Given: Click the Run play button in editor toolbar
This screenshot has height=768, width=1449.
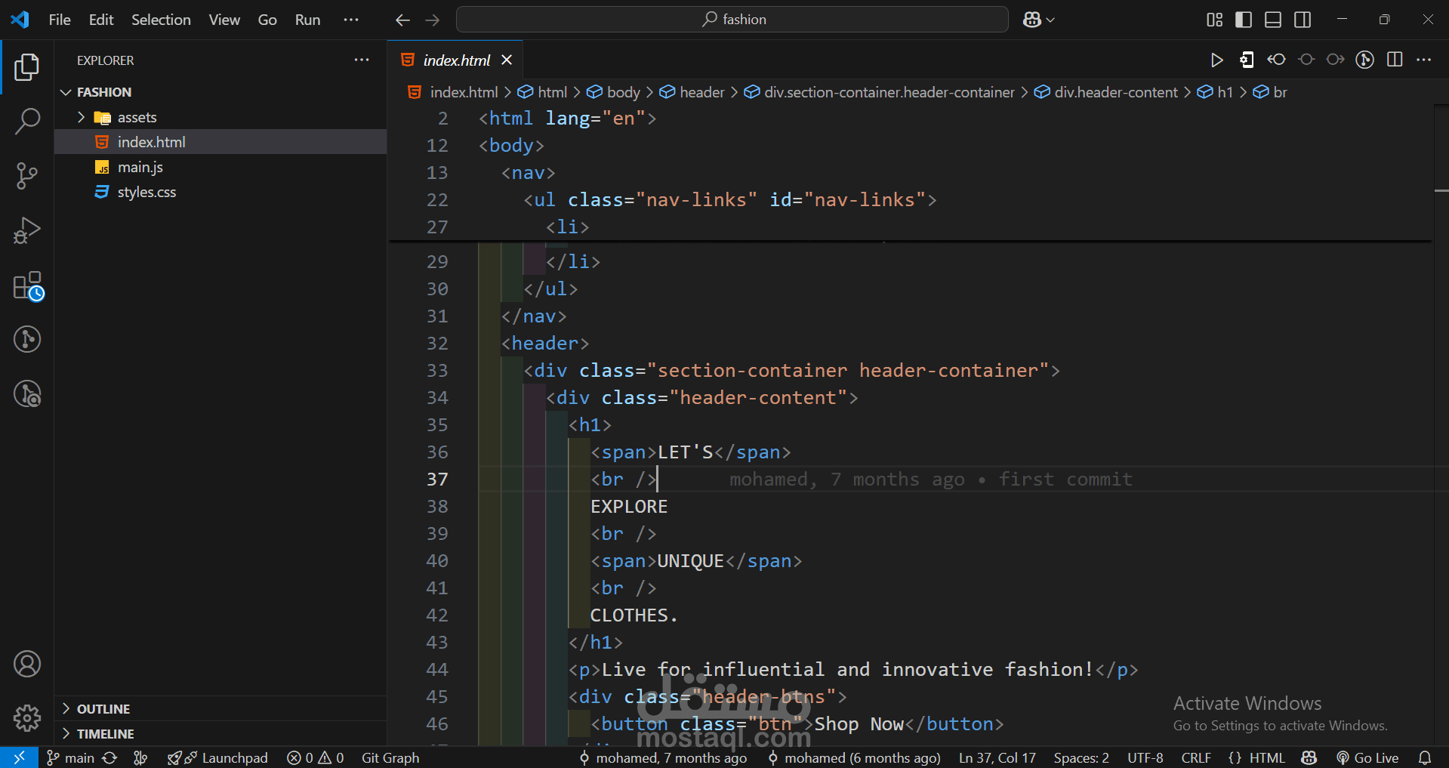Looking at the screenshot, I should (x=1216, y=60).
